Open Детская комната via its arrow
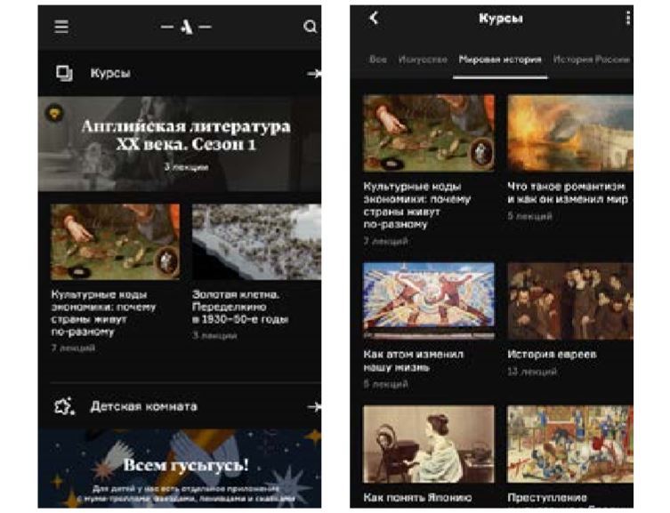 point(314,406)
